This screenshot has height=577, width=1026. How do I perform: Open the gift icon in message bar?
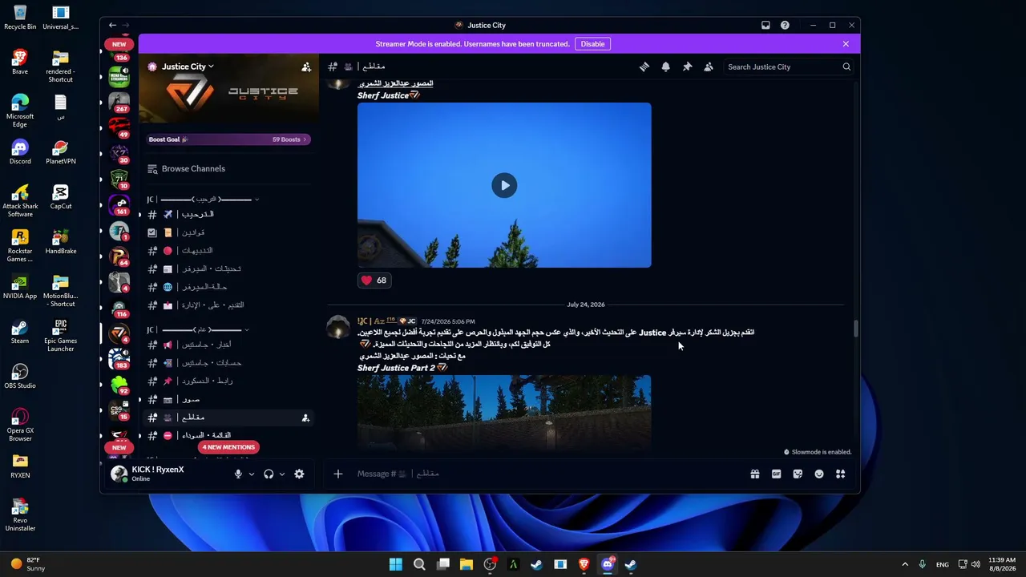pyautogui.click(x=755, y=474)
